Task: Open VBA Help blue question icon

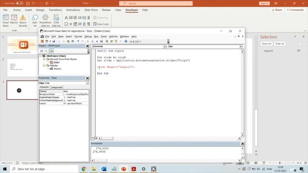Action: [126, 41]
